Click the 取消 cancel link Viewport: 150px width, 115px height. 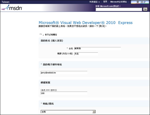coord(102,26)
